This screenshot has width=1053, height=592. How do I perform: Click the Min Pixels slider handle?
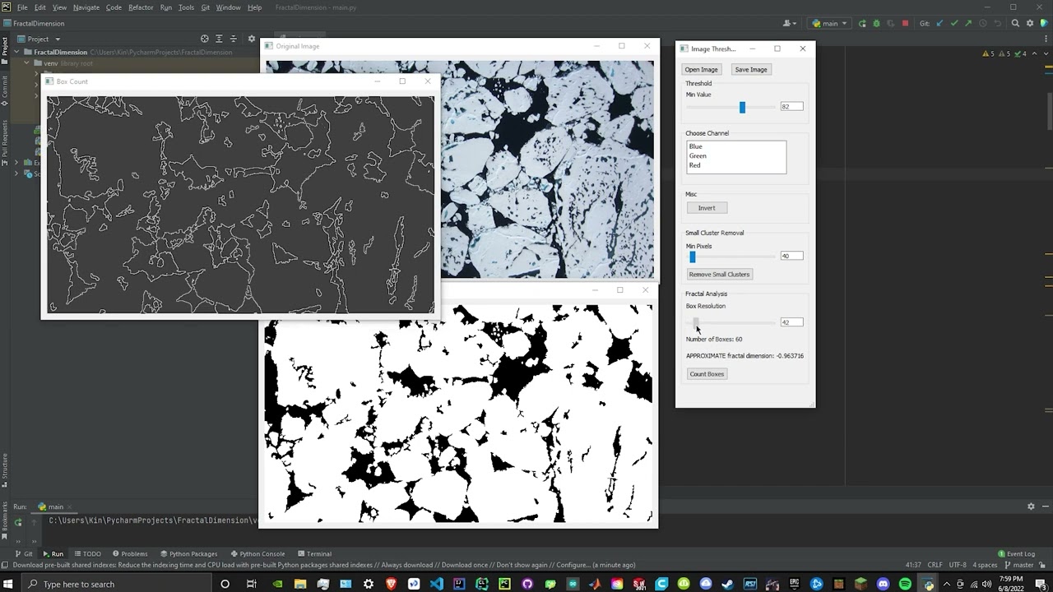693,257
